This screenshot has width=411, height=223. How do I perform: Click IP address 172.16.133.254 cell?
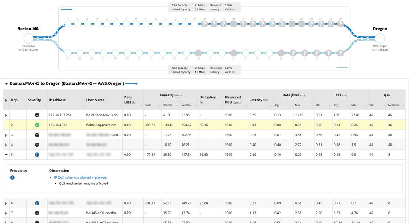60,115
